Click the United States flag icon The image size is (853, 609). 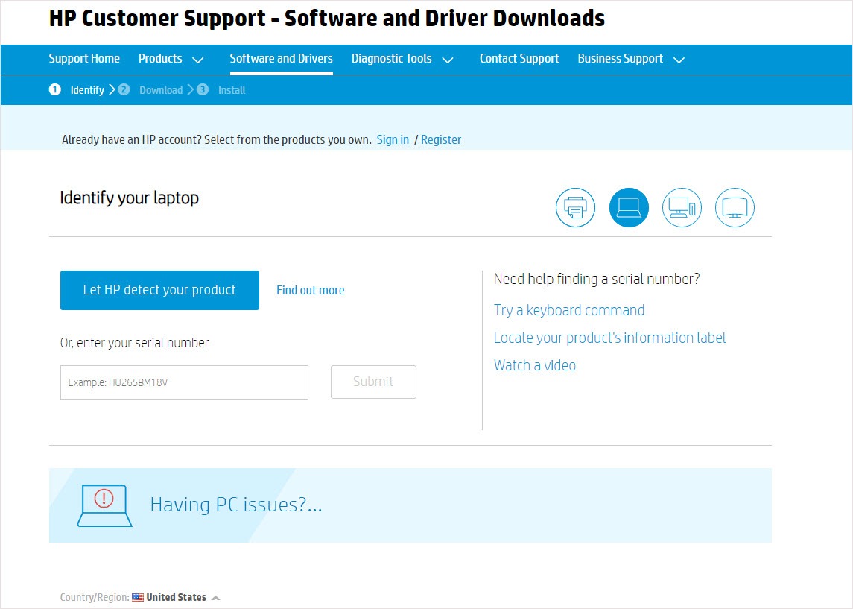138,597
